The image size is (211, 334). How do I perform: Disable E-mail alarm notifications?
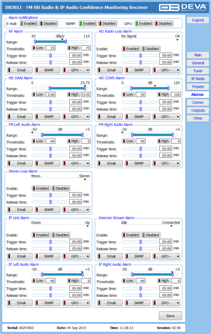click(49, 24)
